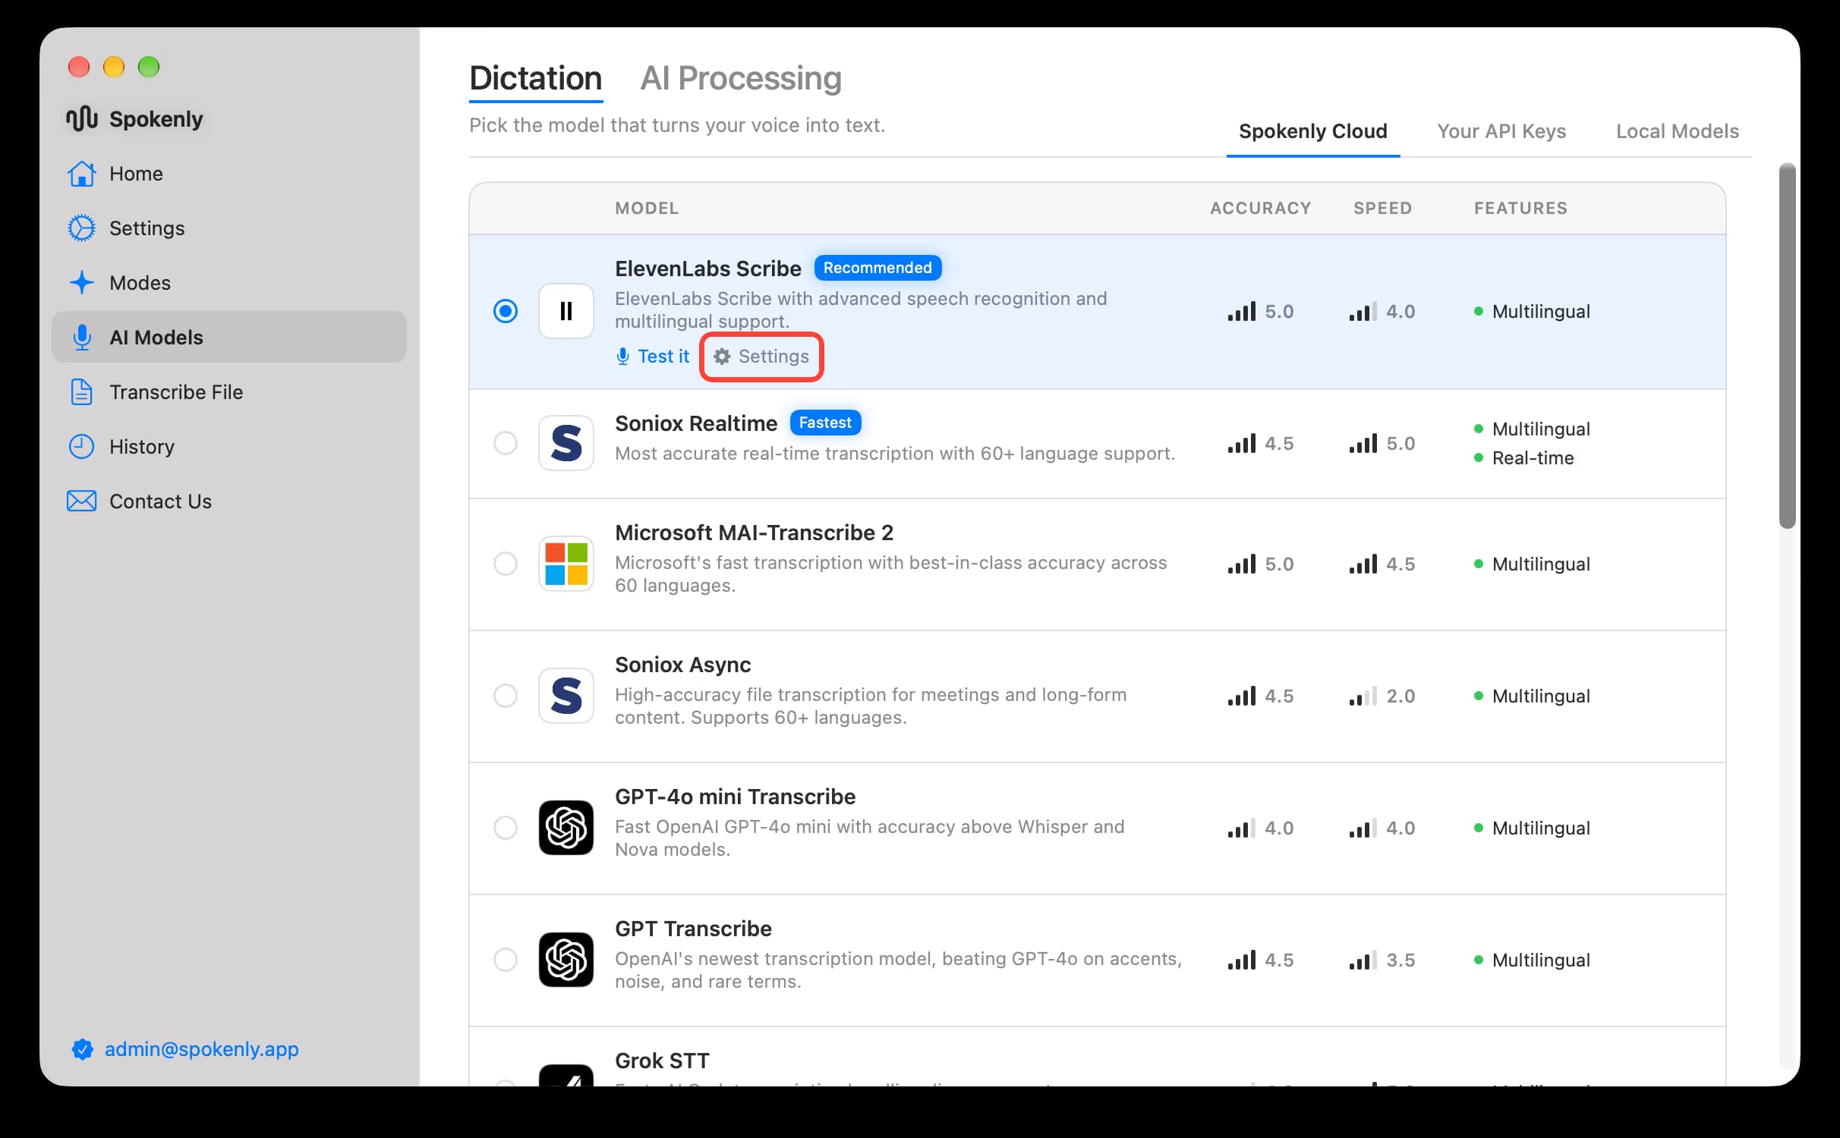Image resolution: width=1840 pixels, height=1138 pixels.
Task: Click the SPEED column header
Action: click(x=1382, y=208)
